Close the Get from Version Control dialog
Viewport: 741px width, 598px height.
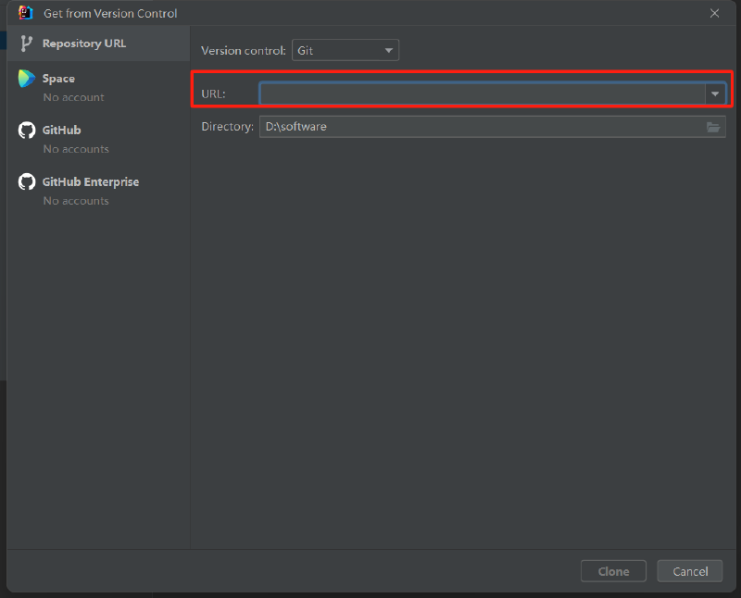[x=714, y=13]
